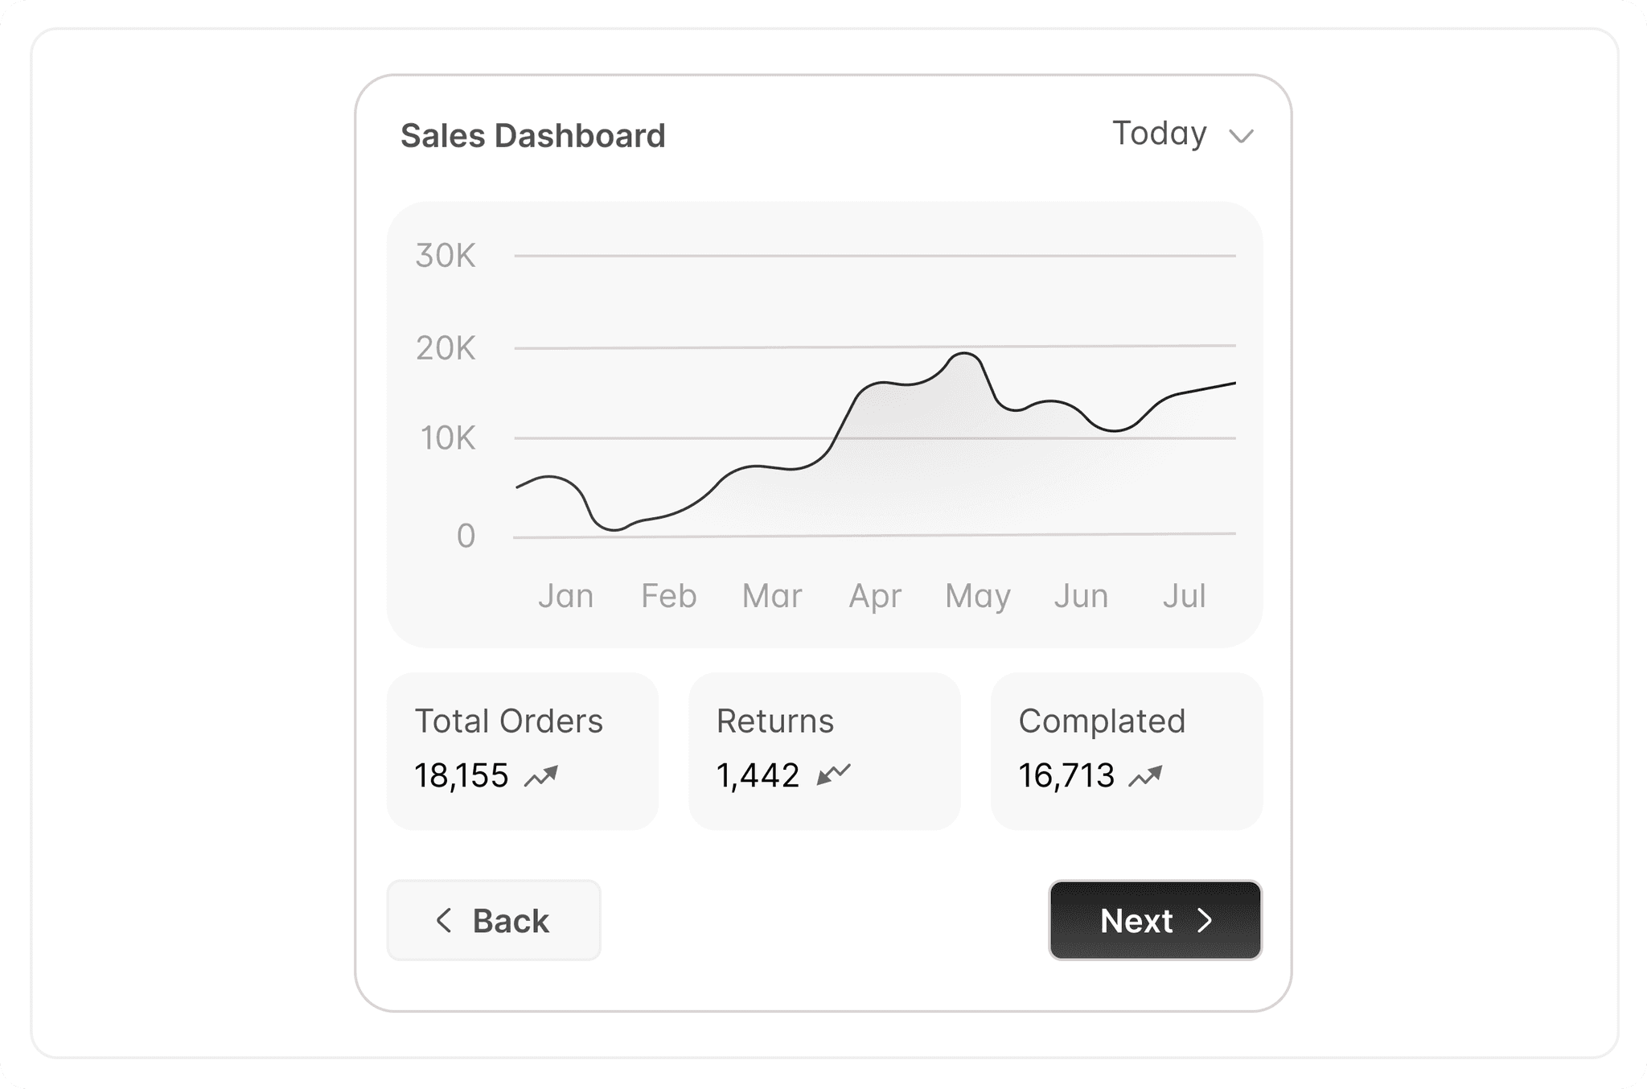Screen dimensions: 1647x1089
Task: Click the downward trend icon beside 1,442
Action: (x=833, y=775)
